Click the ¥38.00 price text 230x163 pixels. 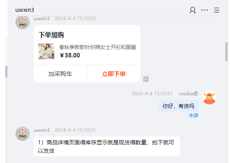[x=70, y=55]
